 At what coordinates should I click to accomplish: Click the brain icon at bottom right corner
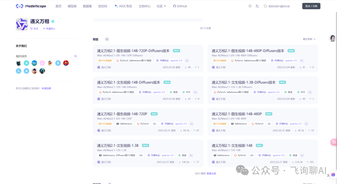pyautogui.click(x=333, y=175)
